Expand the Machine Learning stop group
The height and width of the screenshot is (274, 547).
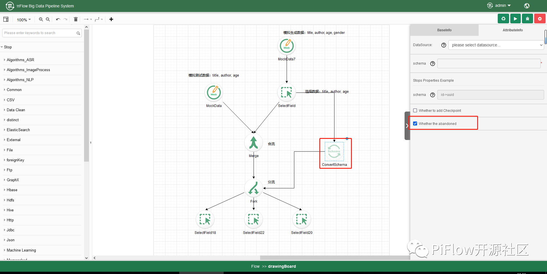(x=21, y=250)
